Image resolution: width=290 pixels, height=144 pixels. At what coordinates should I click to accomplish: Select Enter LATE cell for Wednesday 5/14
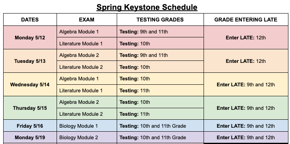pyautogui.click(x=246, y=84)
